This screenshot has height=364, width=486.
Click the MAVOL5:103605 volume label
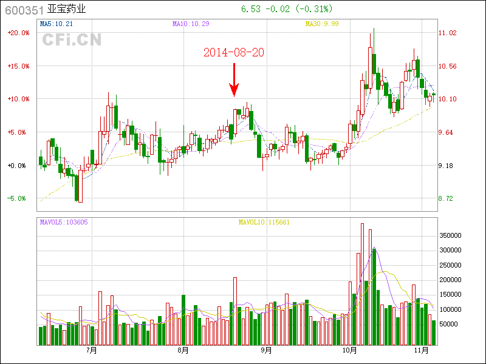coord(64,222)
